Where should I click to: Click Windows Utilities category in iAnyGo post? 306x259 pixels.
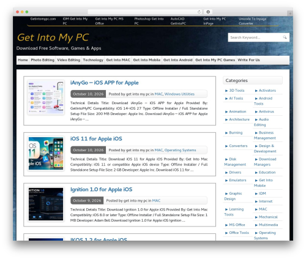coord(179,94)
